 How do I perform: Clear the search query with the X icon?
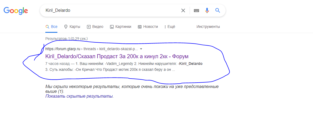pyautogui.click(x=183, y=10)
